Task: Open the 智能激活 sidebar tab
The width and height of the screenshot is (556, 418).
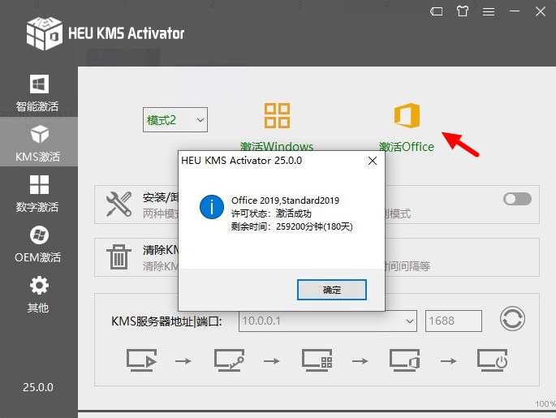Action: (38, 93)
